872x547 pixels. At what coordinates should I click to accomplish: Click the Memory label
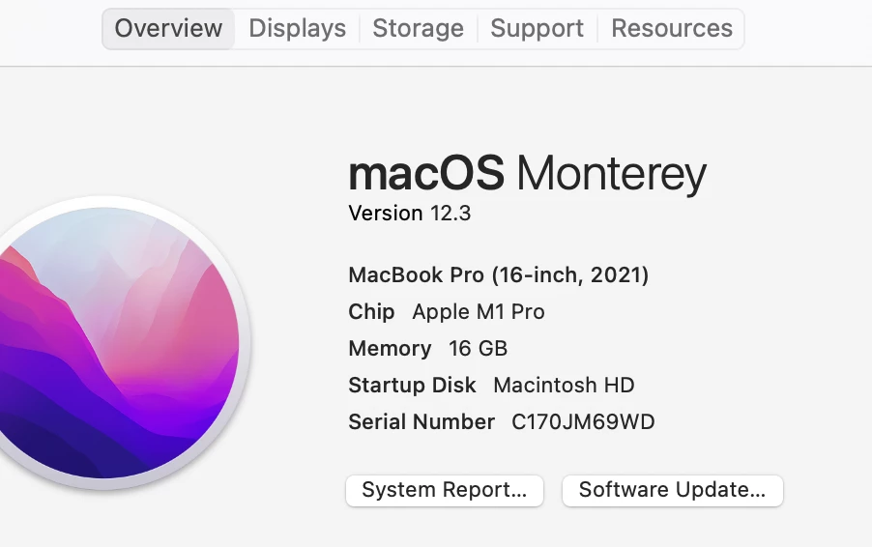click(390, 349)
